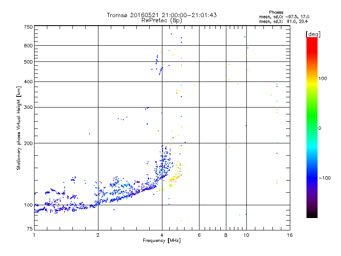Click the y-axis tick label "200"

tap(28, 143)
